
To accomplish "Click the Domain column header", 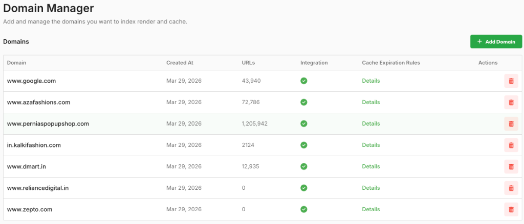I will click(17, 63).
